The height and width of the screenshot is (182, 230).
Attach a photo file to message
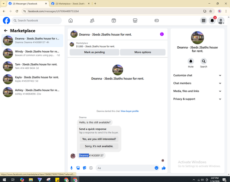pyautogui.click(x=78, y=168)
